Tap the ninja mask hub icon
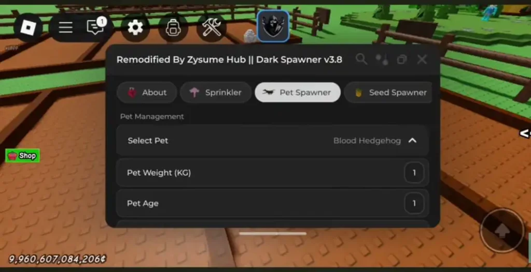The width and height of the screenshot is (531, 272). point(273,26)
